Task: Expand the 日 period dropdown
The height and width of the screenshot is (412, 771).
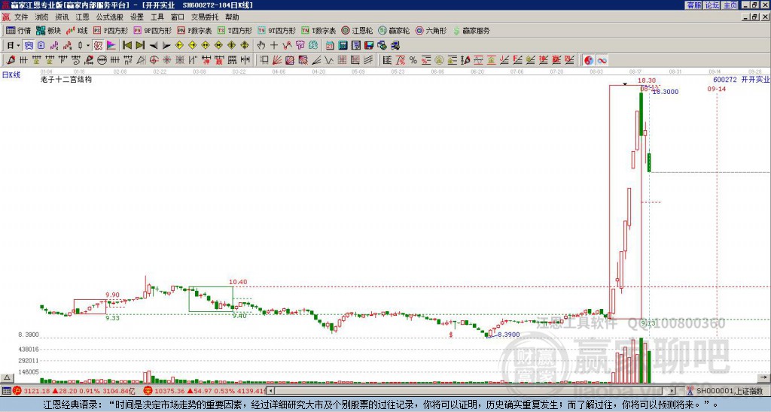Action: point(13,45)
